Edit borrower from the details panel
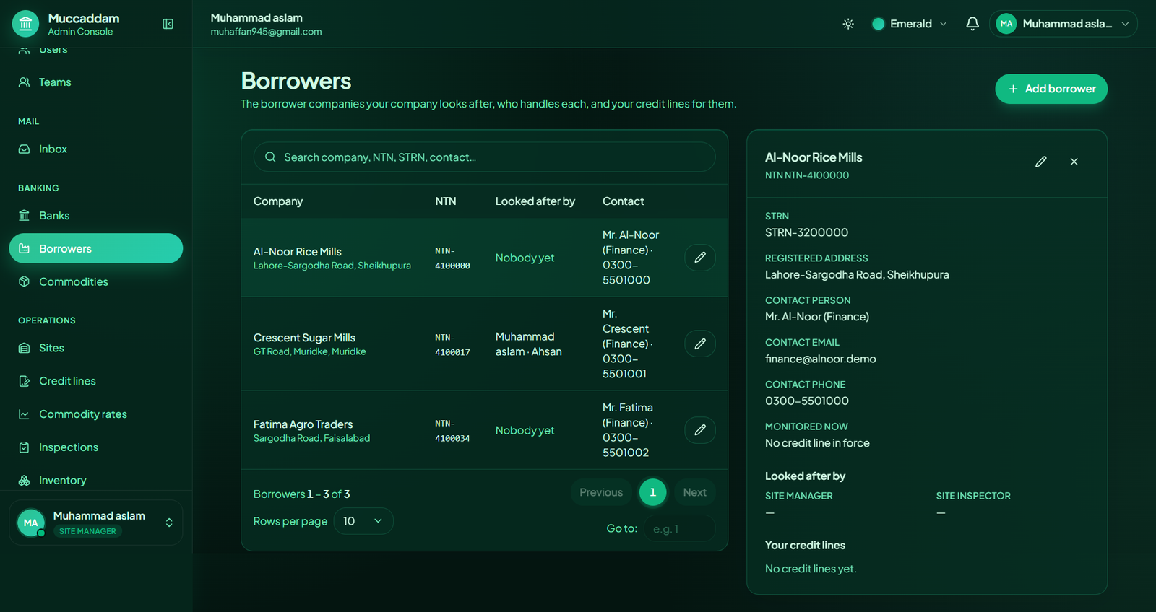 (1040, 162)
